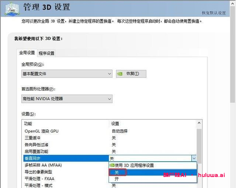Click the 恢复默认设置 link
The width and height of the screenshot is (236, 188).
[214, 13]
